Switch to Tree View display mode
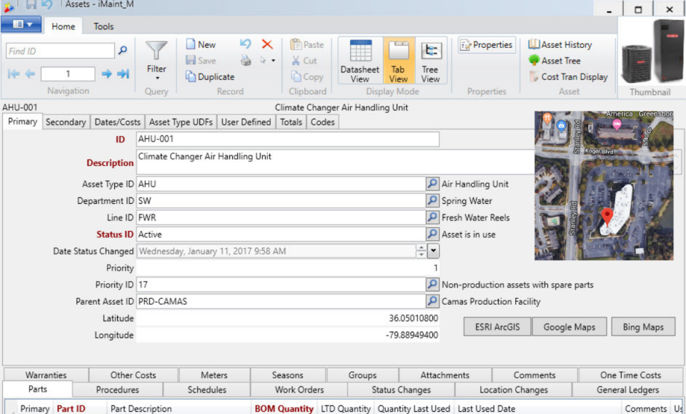Screen dimensions: 686x414 (x=431, y=60)
